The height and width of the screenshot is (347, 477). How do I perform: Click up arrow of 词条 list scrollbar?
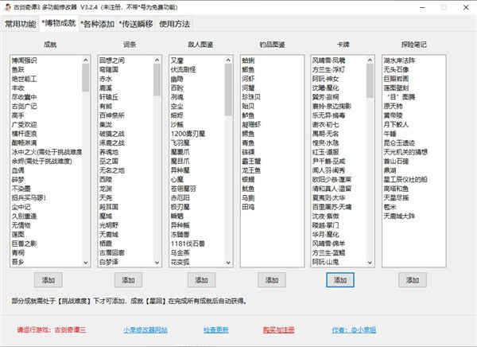point(157,60)
